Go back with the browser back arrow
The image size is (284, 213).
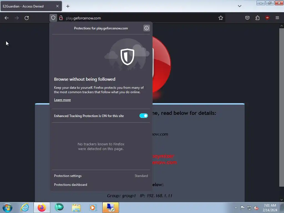[x=7, y=18]
